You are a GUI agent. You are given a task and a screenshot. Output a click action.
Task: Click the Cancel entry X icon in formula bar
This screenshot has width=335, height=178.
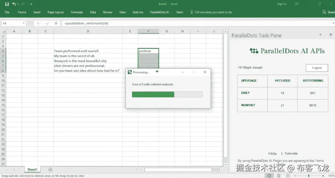click(x=38, y=23)
